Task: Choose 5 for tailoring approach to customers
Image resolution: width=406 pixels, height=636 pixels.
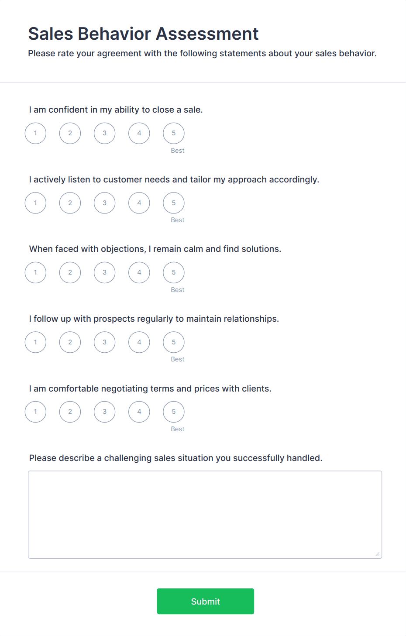Action: [174, 203]
